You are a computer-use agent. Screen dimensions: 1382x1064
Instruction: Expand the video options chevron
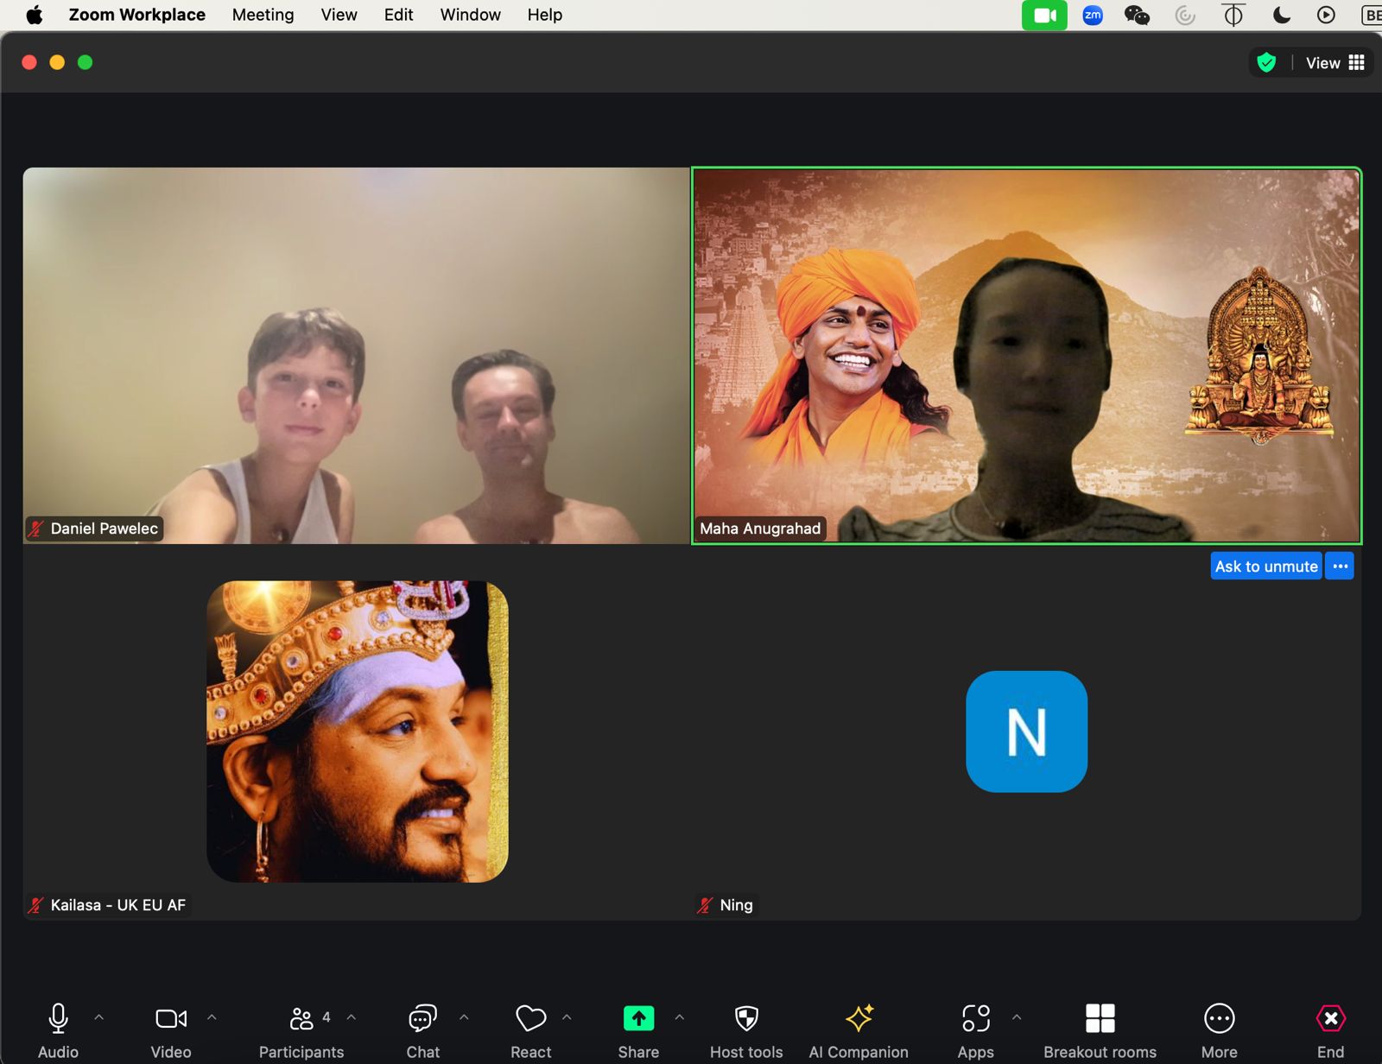point(212,1017)
